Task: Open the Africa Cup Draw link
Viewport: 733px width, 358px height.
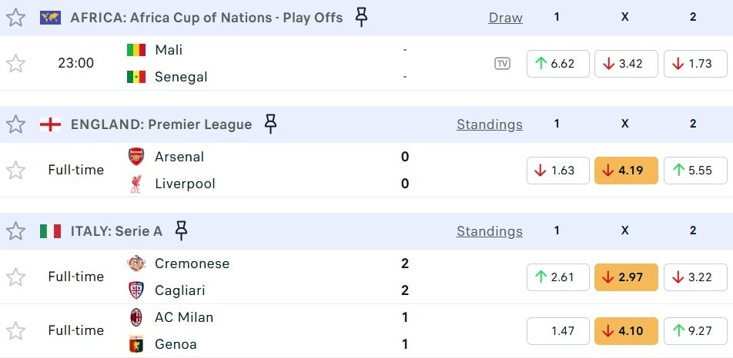Action: (505, 17)
